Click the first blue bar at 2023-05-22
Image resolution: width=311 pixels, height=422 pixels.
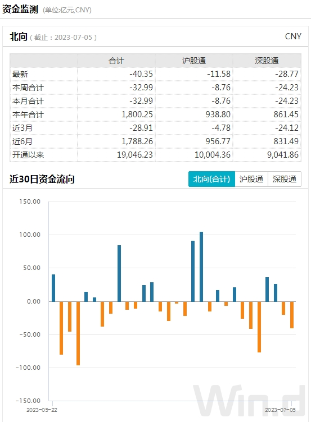tap(53, 288)
